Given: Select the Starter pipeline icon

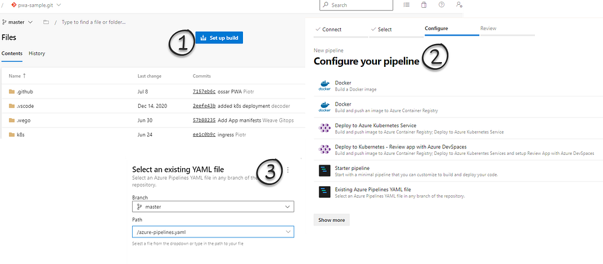Looking at the screenshot, I should tap(325, 171).
